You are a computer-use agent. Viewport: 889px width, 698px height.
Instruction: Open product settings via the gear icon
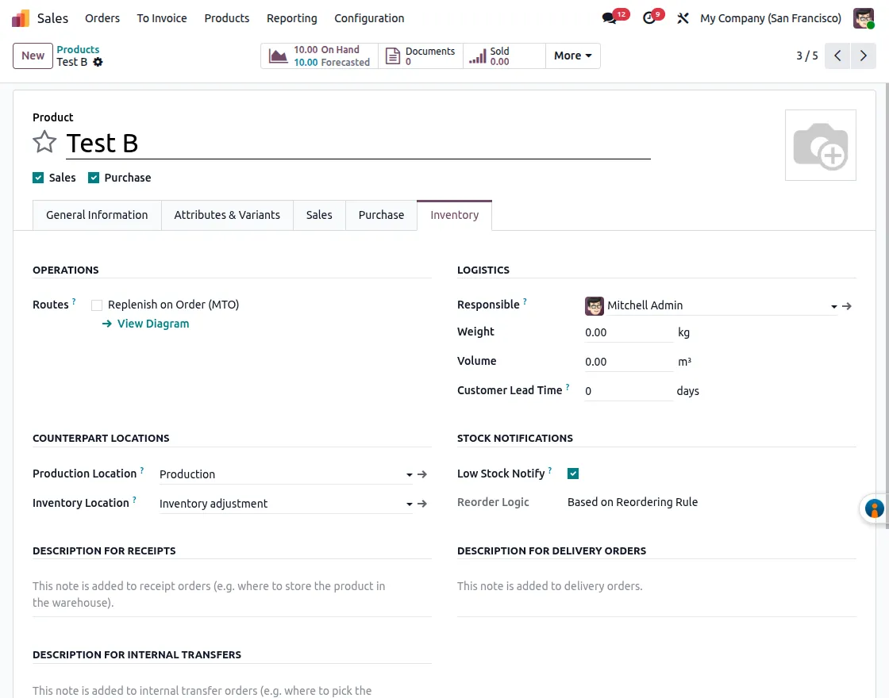pos(97,62)
